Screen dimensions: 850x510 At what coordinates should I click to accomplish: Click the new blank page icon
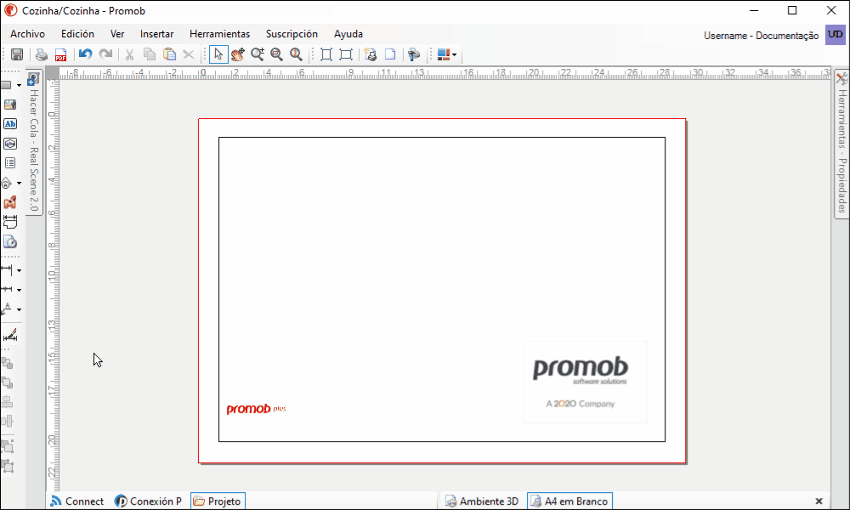[390, 54]
